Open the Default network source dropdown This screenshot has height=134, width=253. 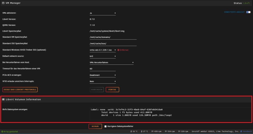[103, 56]
